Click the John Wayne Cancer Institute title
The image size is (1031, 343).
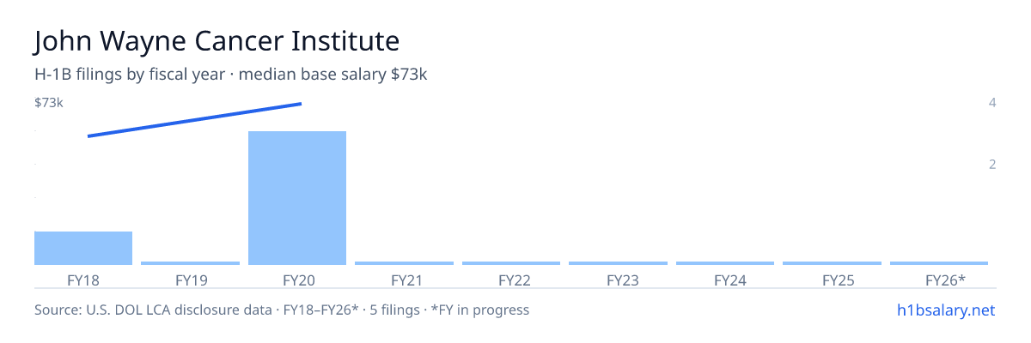pyautogui.click(x=217, y=41)
